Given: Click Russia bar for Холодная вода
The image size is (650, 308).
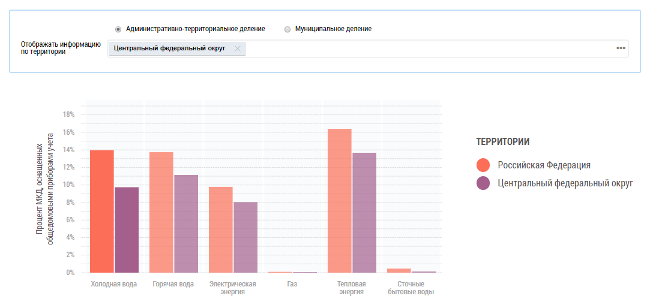Looking at the screenshot, I should tap(101, 211).
